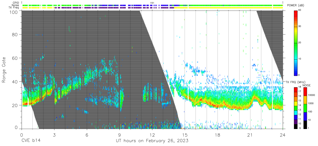Image resolution: width=318 pixels, height=146 pixels.
Task: Click the 'TX FRQ (MHz)' legend title
Action: coord(296,82)
